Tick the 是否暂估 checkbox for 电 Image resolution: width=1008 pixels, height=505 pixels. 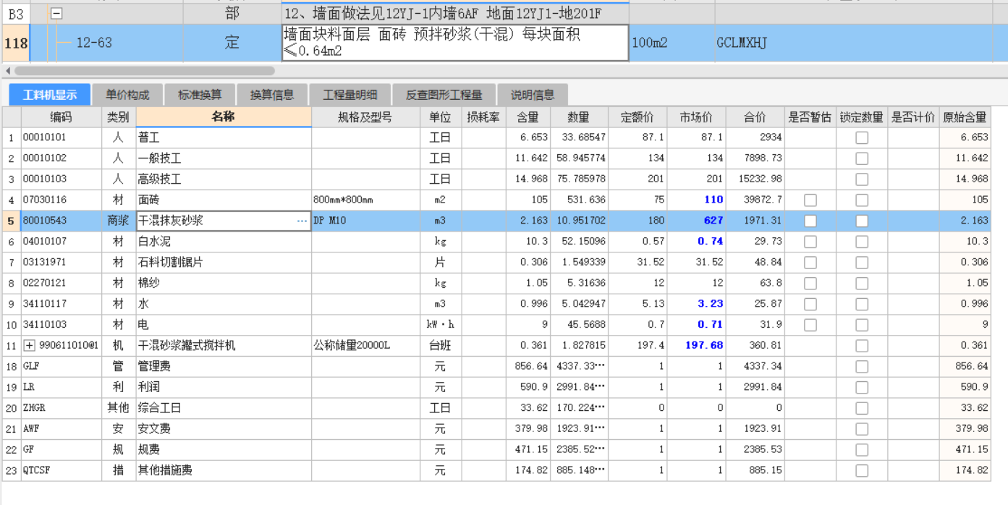(810, 325)
